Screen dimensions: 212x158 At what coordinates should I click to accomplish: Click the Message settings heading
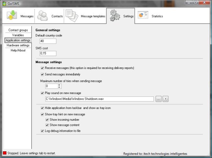click(49, 62)
